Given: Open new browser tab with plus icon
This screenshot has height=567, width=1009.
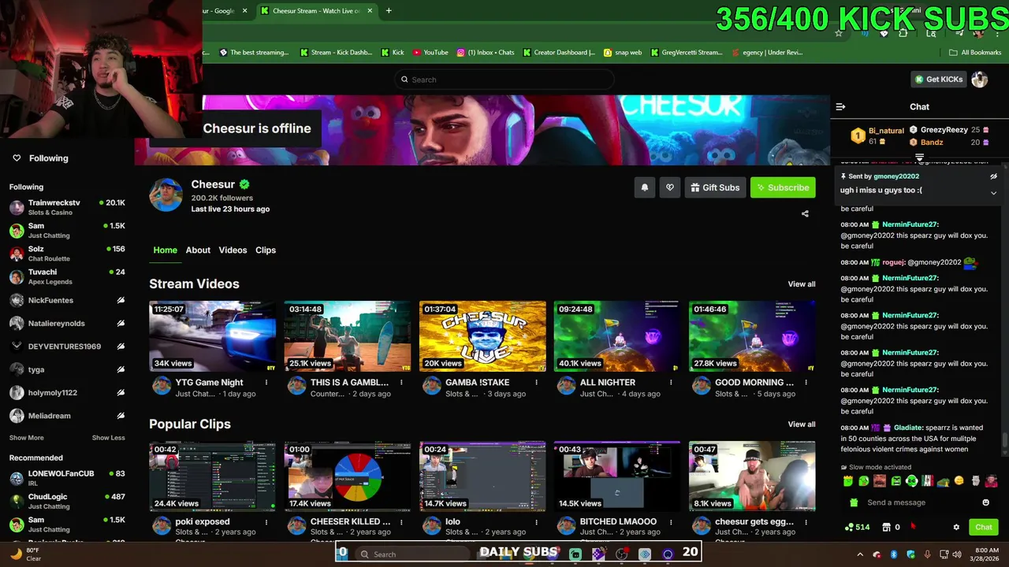Looking at the screenshot, I should [x=389, y=11].
